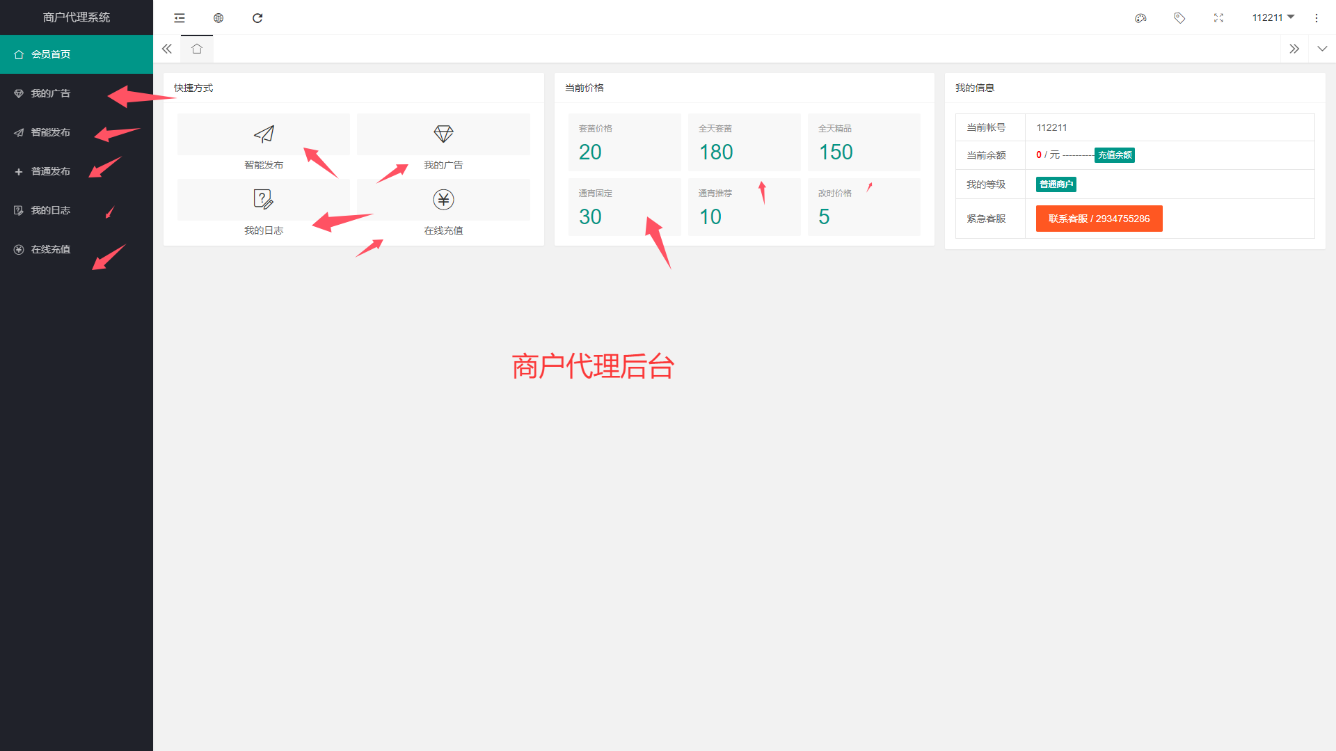Viewport: 1336px width, 751px height.
Task: Open 普通发布 in sidebar
Action: (77, 171)
